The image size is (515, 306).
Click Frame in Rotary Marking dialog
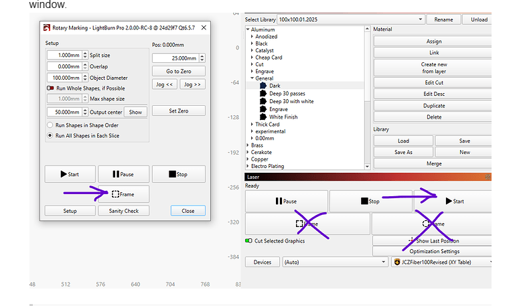tap(123, 194)
